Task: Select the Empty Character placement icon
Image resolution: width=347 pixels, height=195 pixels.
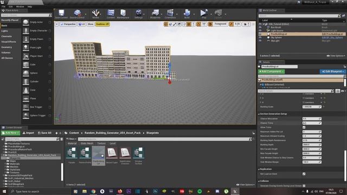Action: [26, 30]
